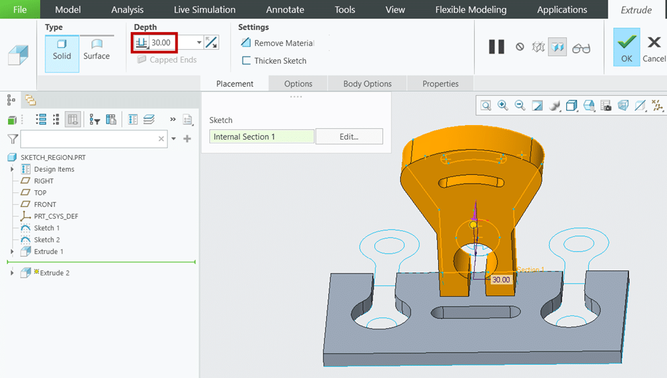This screenshot has height=378, width=667.
Task: Expand the Design Items tree node
Action: click(12, 169)
